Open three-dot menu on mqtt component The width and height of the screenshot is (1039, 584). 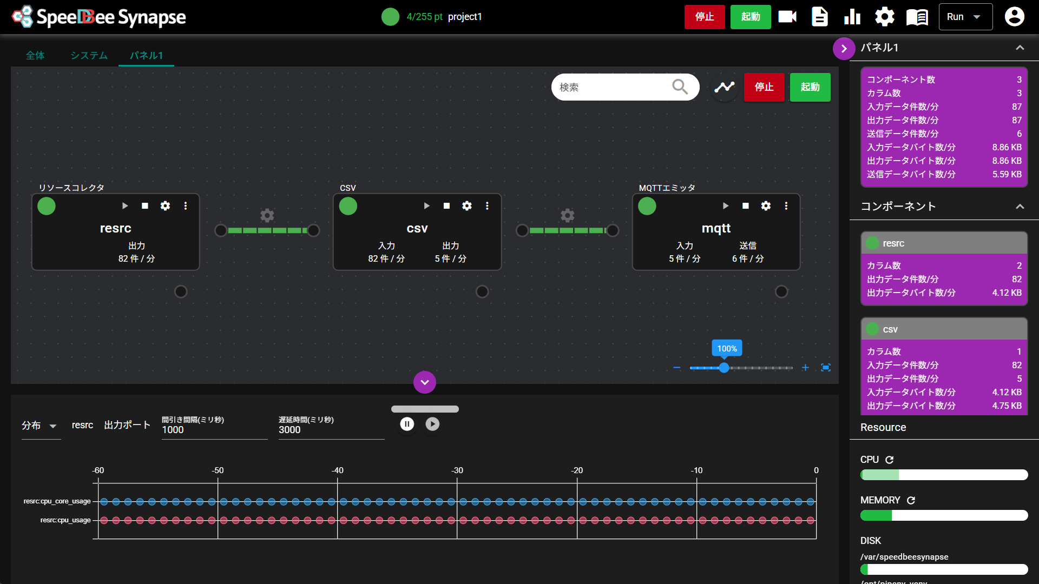pyautogui.click(x=786, y=205)
